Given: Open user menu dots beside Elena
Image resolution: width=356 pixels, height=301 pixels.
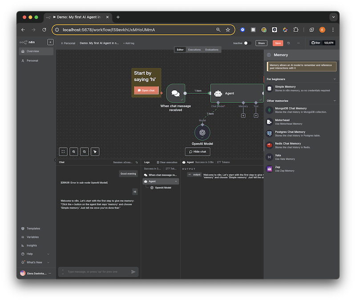Looking at the screenshot, I should pyautogui.click(x=50, y=273).
